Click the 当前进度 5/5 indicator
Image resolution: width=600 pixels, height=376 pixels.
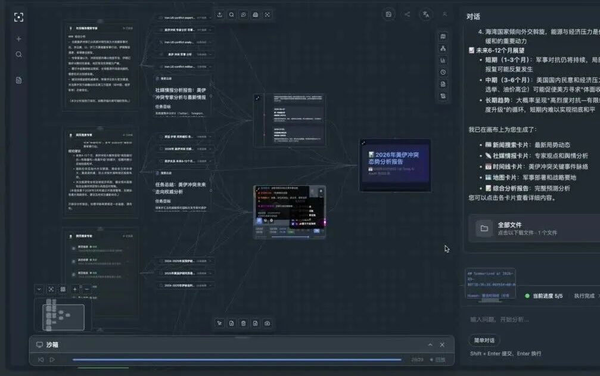(x=544, y=296)
